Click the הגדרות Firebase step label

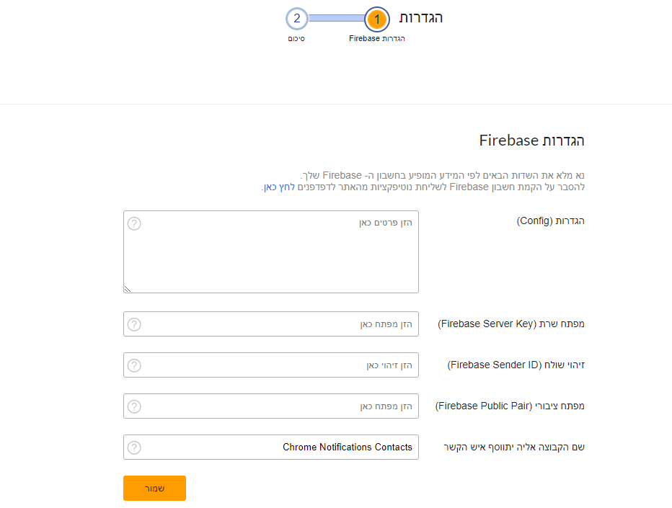pos(376,38)
